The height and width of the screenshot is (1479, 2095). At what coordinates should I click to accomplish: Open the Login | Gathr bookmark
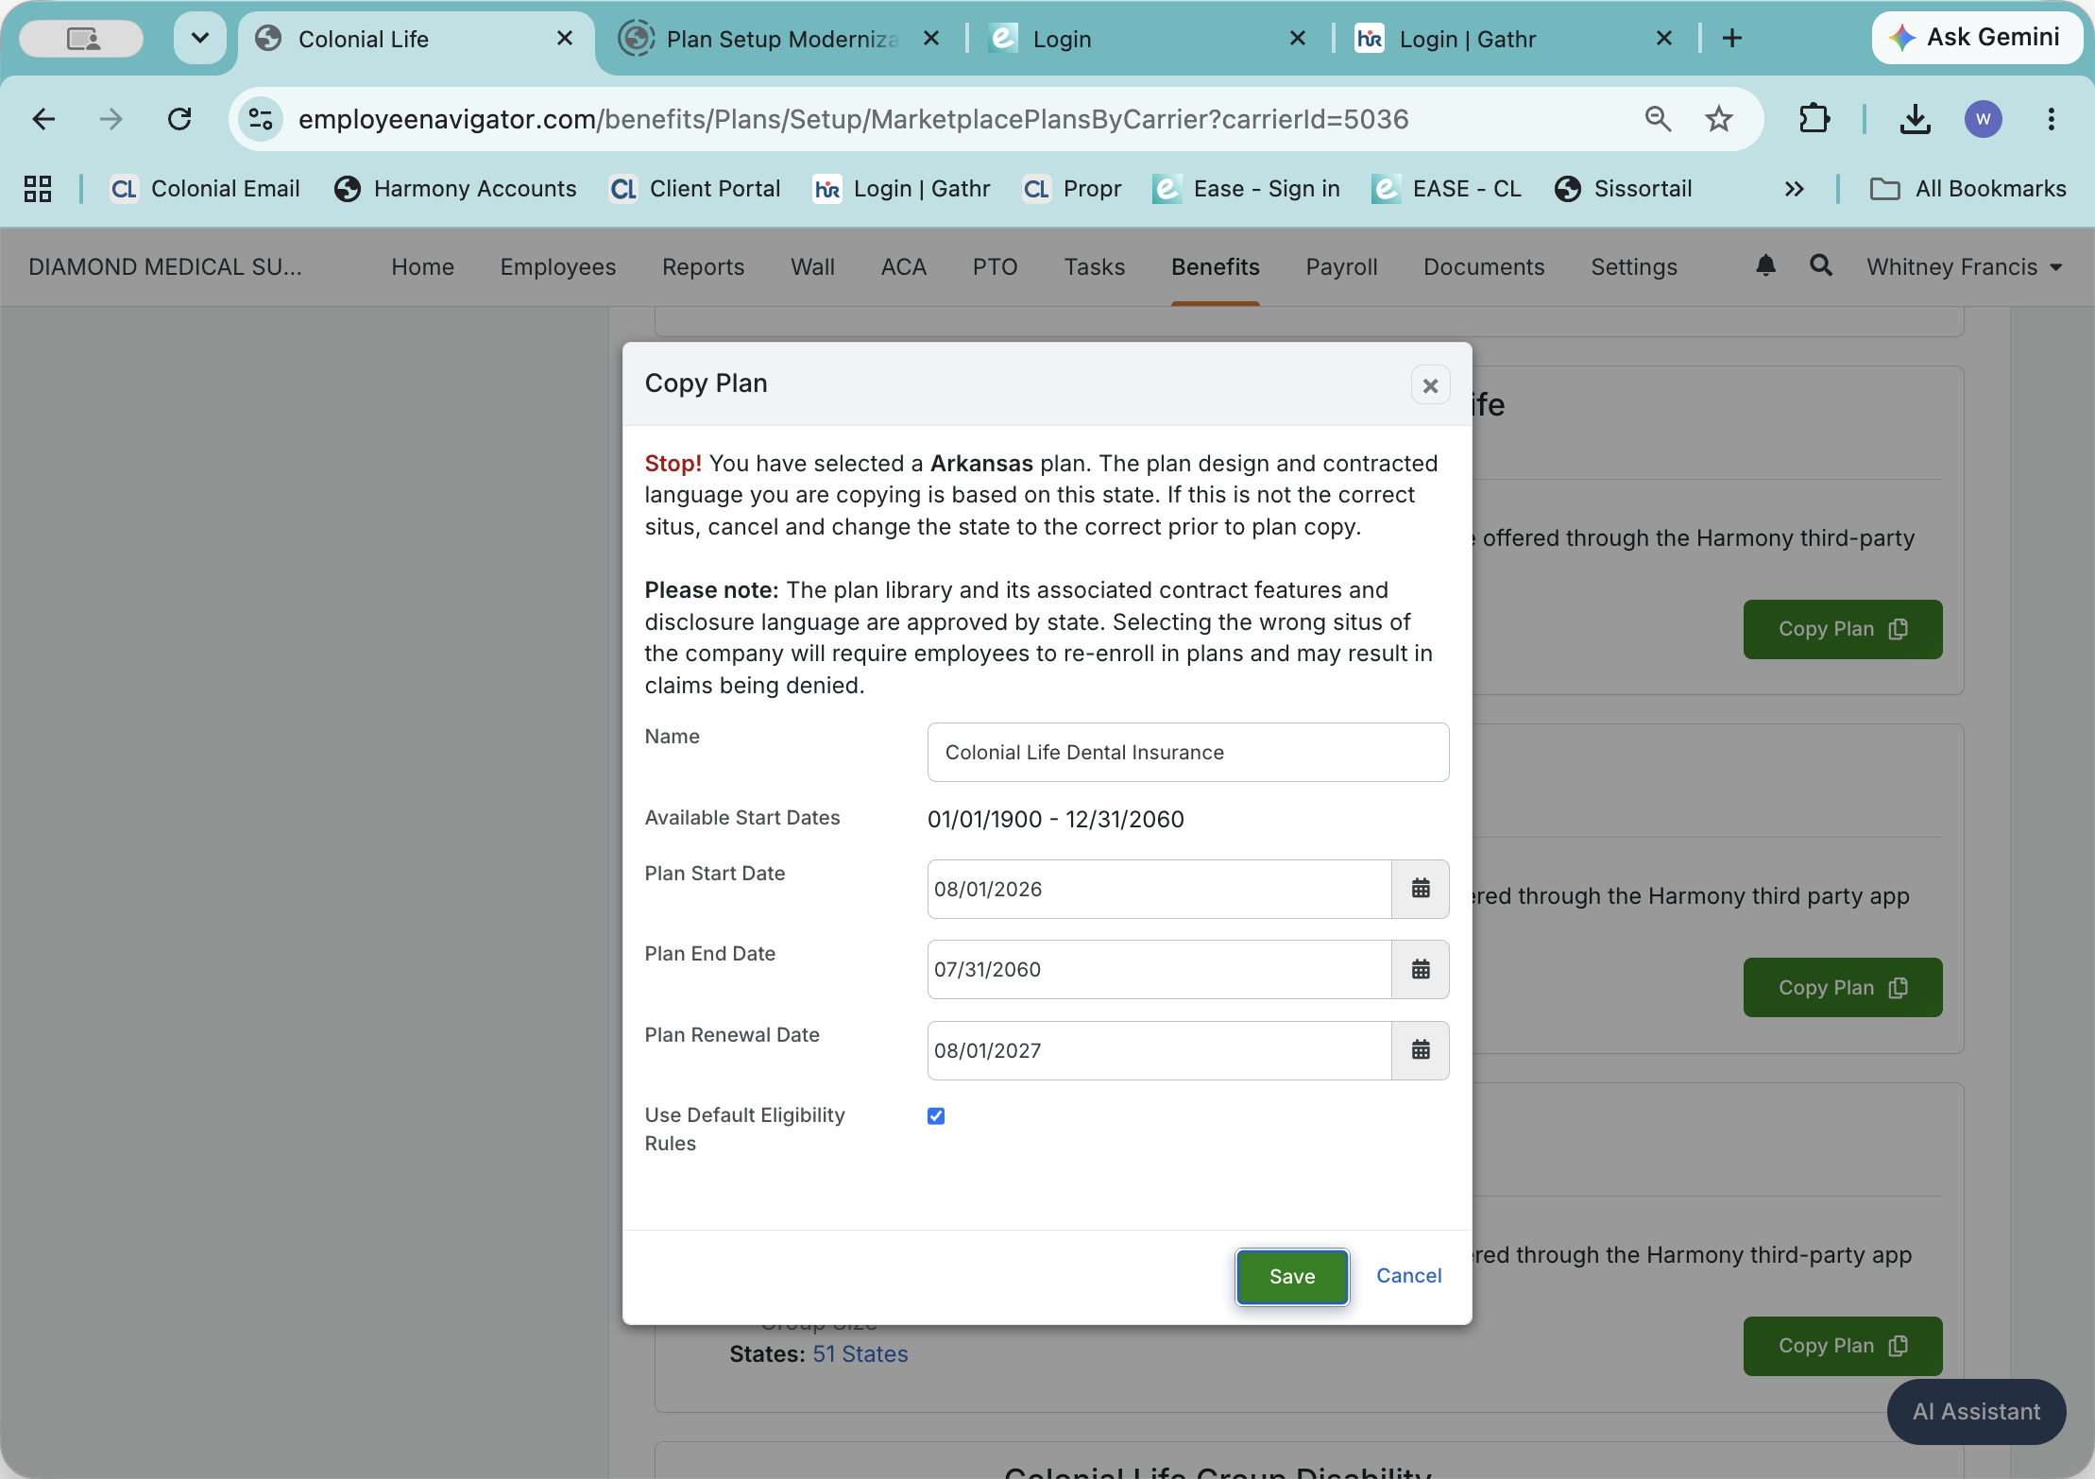tap(902, 189)
